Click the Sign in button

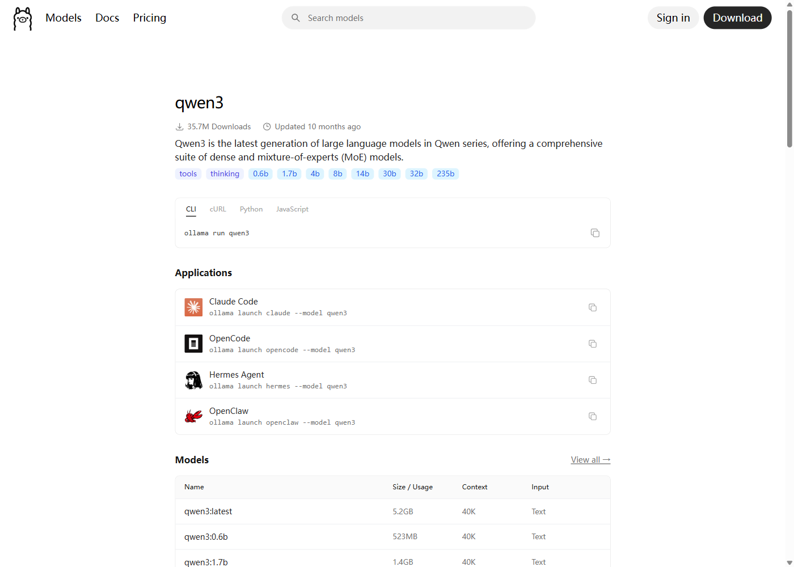click(x=673, y=18)
